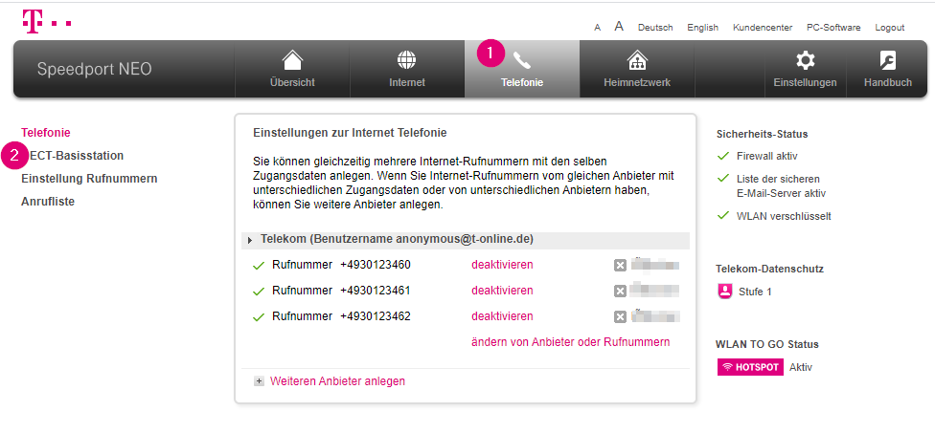This screenshot has width=935, height=433.
Task: Switch language to English
Action: (702, 28)
